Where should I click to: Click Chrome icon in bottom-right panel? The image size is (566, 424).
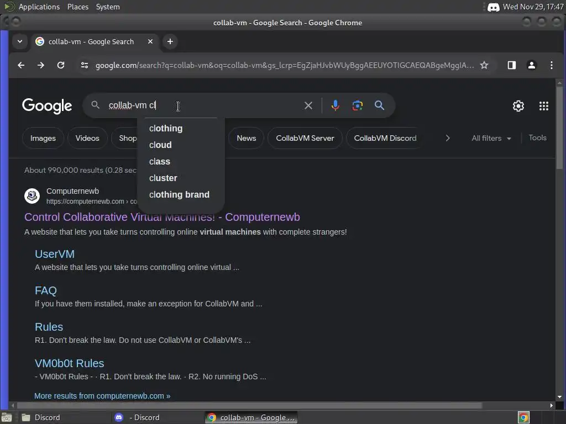pyautogui.click(x=523, y=417)
